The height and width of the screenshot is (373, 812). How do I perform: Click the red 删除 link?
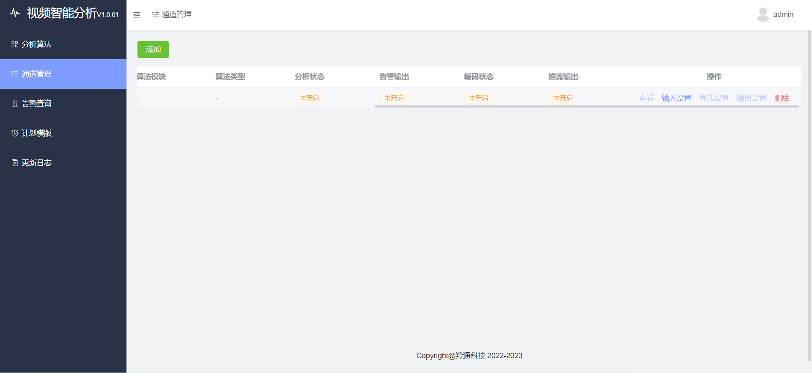click(782, 98)
